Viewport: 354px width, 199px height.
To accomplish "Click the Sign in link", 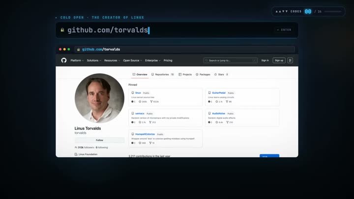I will click(x=265, y=60).
